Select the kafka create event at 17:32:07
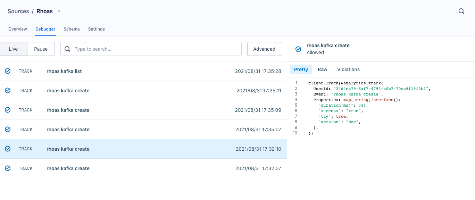 point(143,168)
